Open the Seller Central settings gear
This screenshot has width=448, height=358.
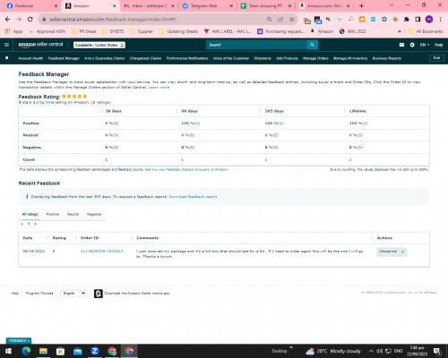pyautogui.click(x=412, y=45)
